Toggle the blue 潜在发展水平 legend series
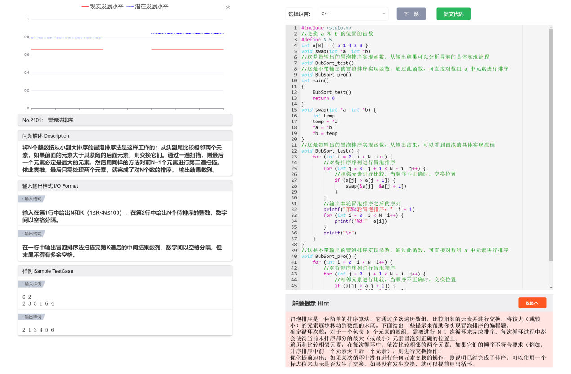The height and width of the screenshot is (374, 571). point(148,7)
